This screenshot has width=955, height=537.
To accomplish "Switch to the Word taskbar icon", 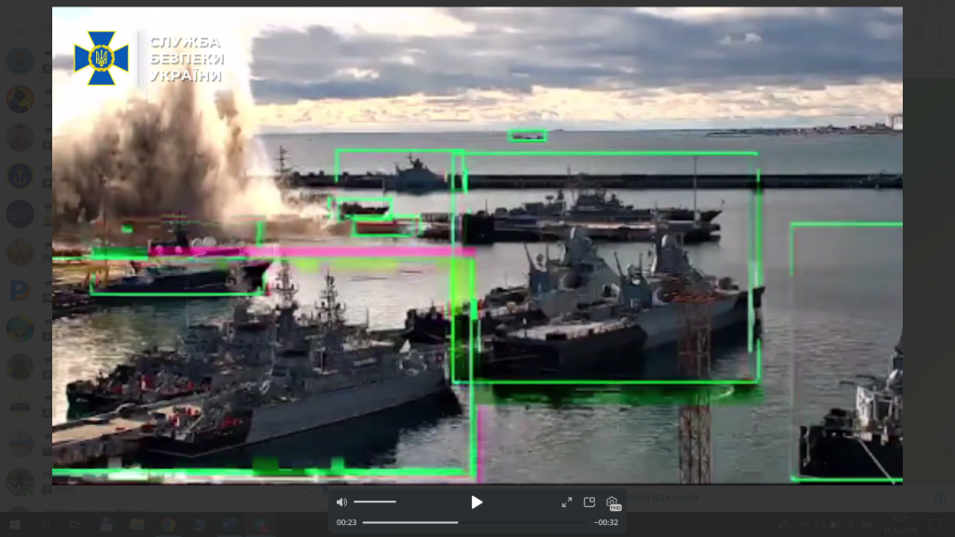I will [229, 525].
